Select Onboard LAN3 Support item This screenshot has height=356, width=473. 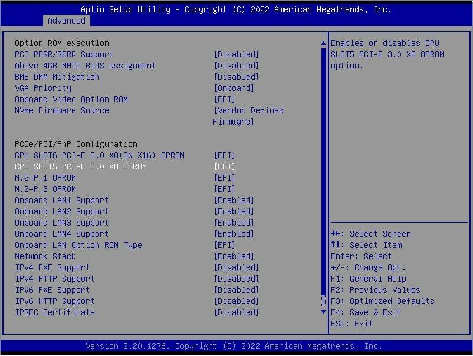click(x=61, y=223)
